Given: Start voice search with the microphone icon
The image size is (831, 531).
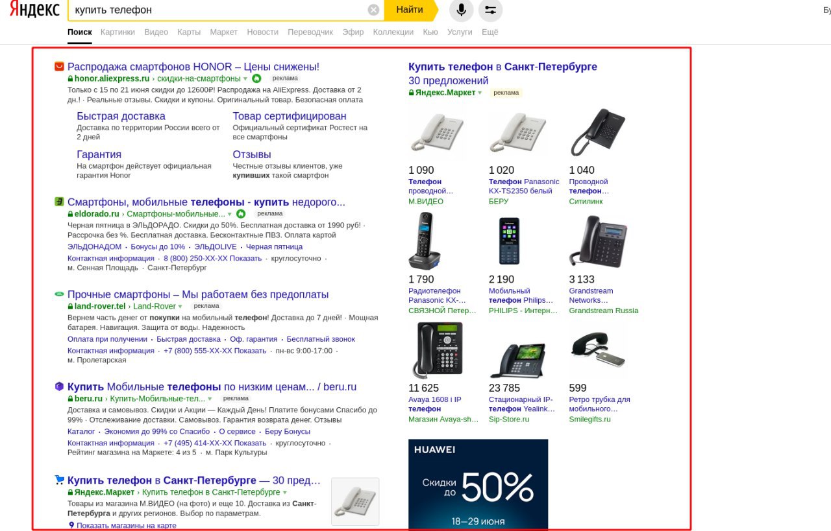Looking at the screenshot, I should 462,10.
